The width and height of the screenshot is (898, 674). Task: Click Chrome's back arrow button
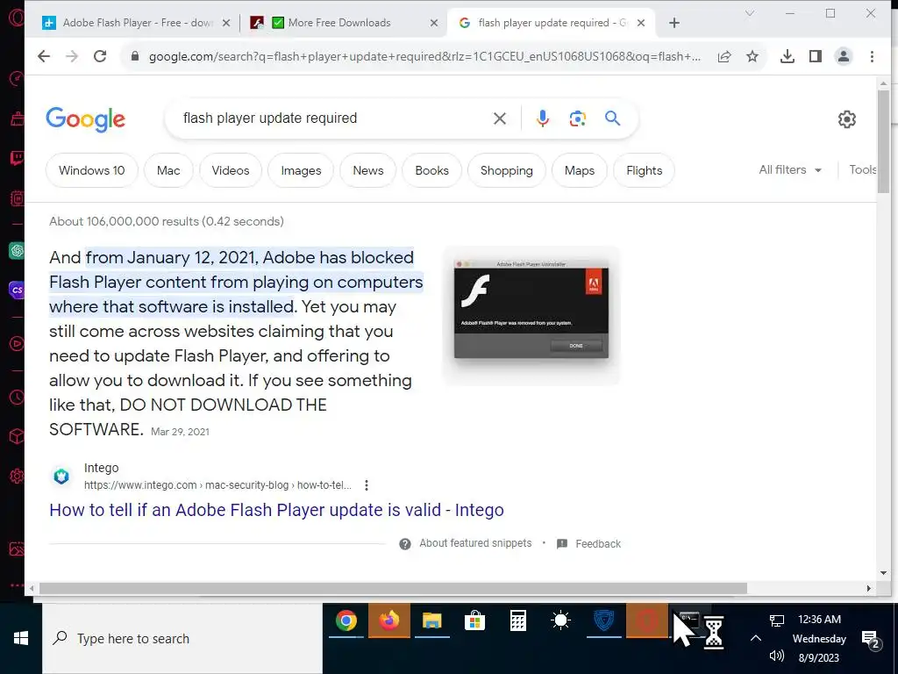click(x=44, y=56)
